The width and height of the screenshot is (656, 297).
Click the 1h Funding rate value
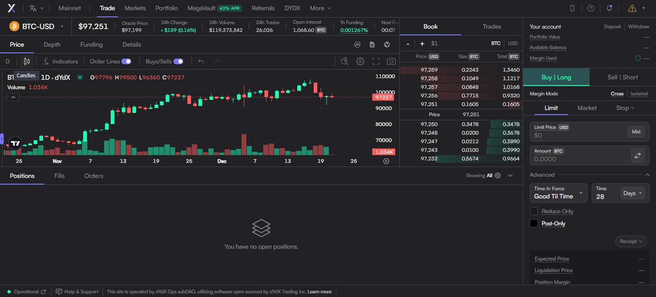(354, 30)
